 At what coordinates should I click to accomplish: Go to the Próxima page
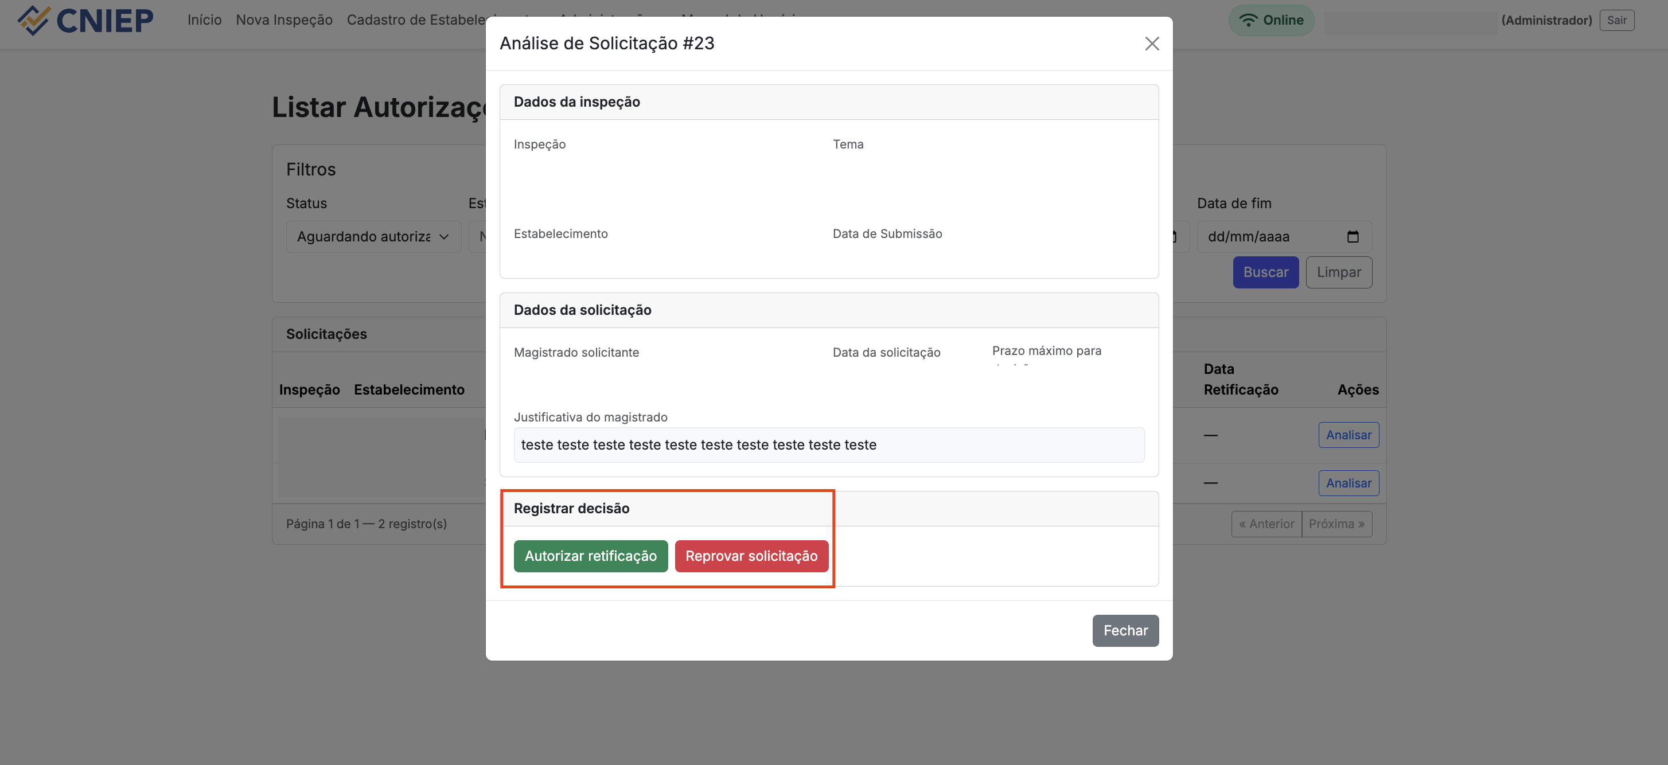tap(1336, 524)
